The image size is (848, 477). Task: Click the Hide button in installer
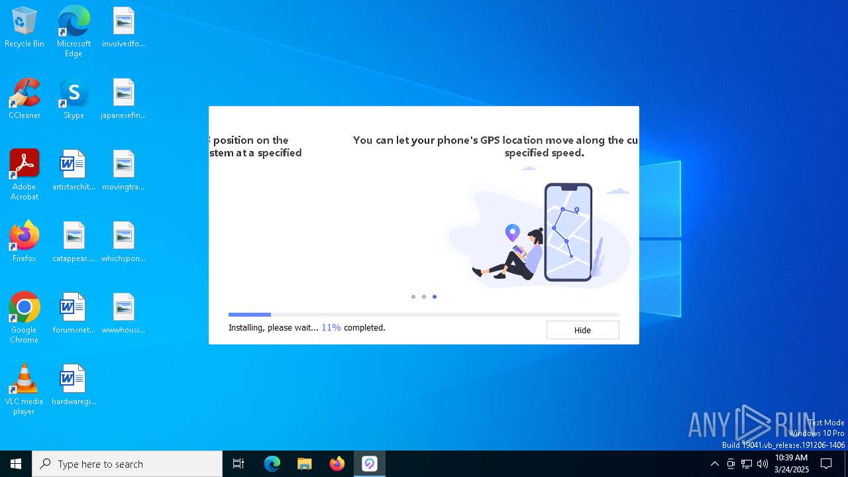point(582,330)
